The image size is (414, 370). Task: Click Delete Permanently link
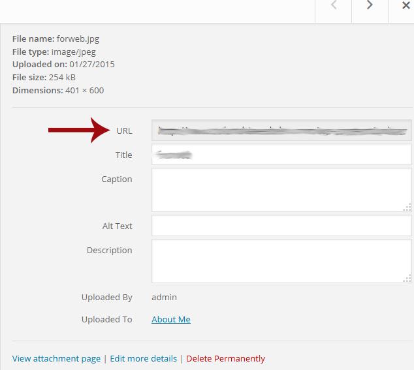point(225,358)
